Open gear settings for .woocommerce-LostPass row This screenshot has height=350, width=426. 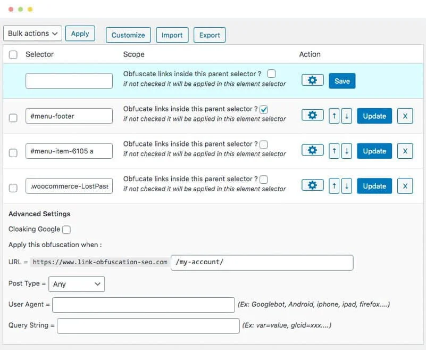coord(312,185)
